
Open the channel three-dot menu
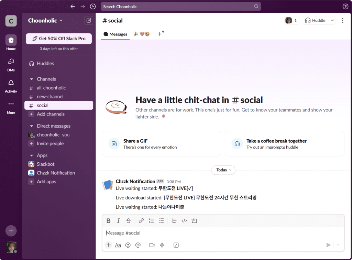pos(342,20)
